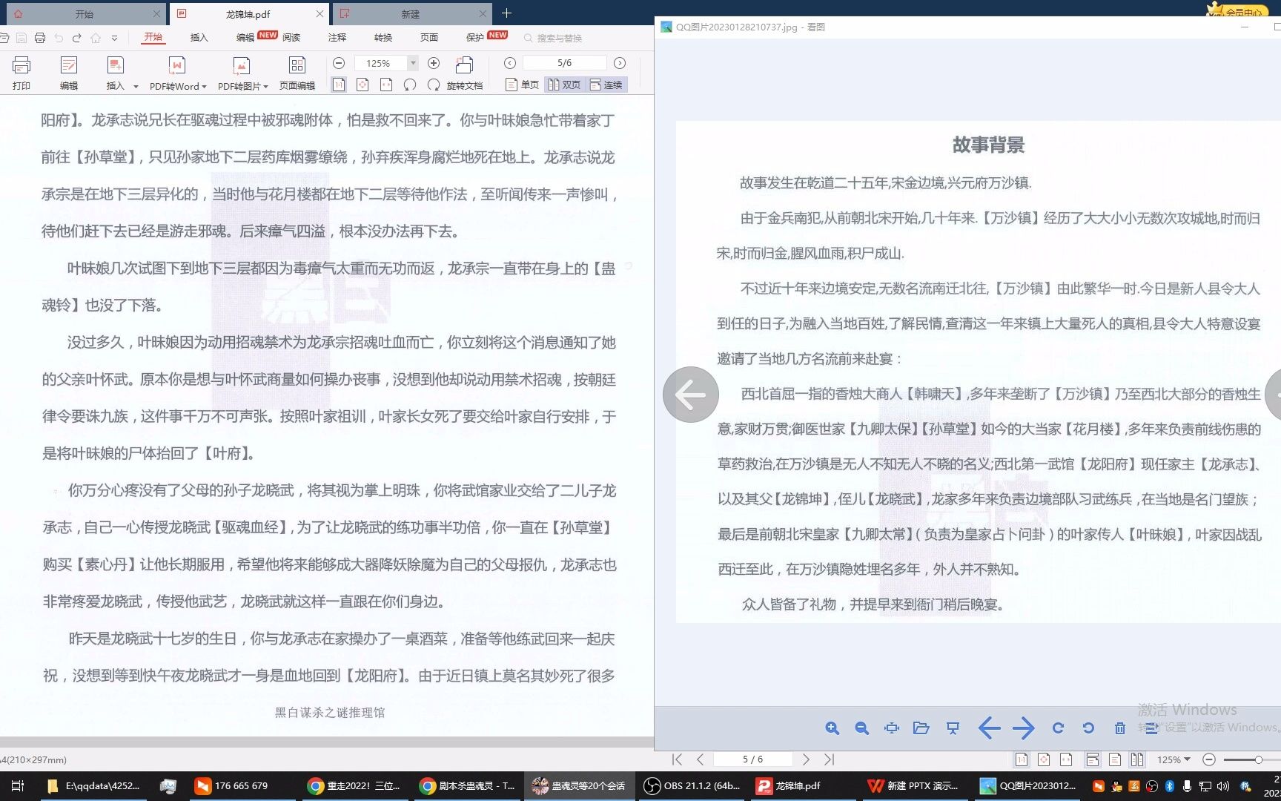Click the 搜索与替换 search field
The image size is (1281, 801).
560,38
